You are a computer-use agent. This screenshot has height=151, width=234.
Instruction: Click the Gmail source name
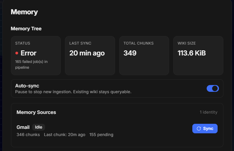(x=23, y=127)
